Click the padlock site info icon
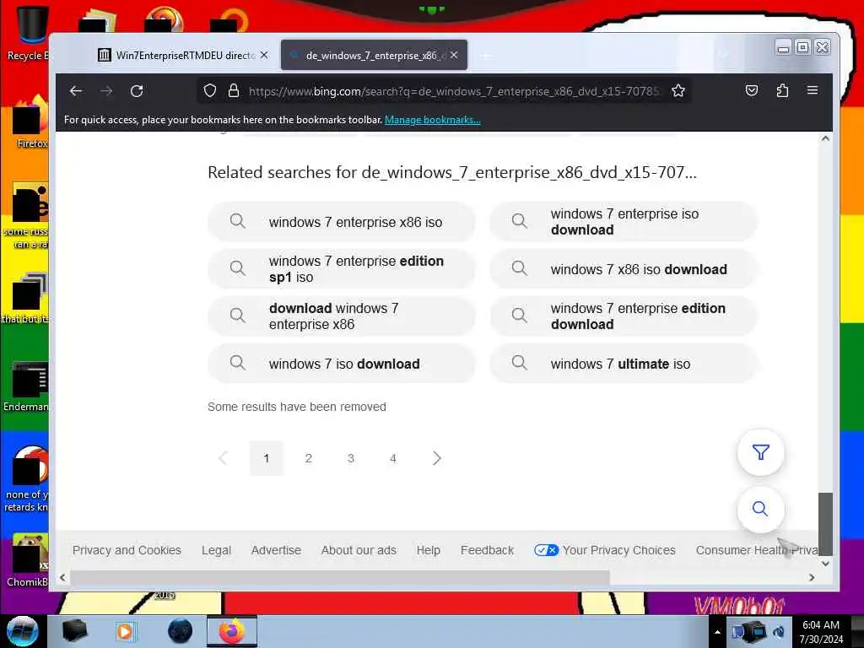This screenshot has width=864, height=648. click(234, 91)
